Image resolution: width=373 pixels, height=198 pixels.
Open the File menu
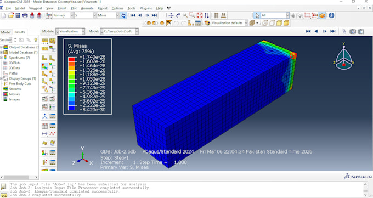[x=8, y=8]
